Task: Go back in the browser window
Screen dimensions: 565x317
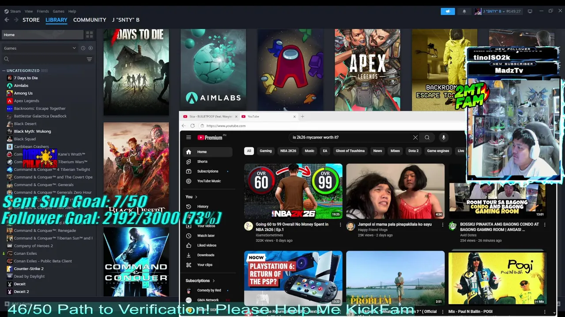Action: 184,126
